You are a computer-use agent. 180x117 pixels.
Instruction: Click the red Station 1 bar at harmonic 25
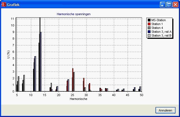tap(73, 80)
